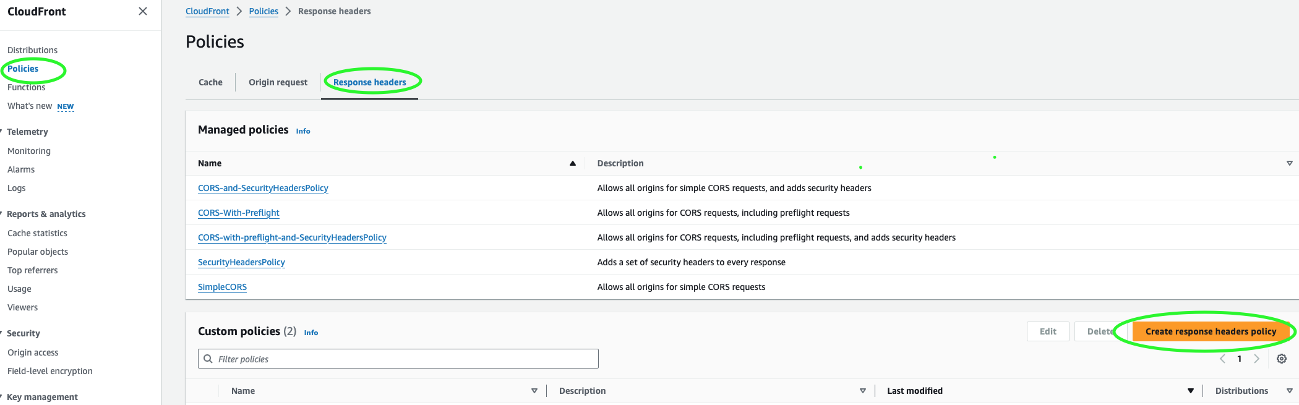This screenshot has height=405, width=1299.
Task: Open Info link next to Managed policies
Action: [303, 131]
